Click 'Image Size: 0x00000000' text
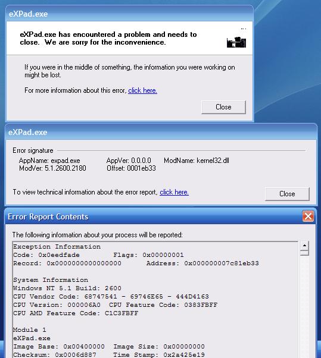 159,347
